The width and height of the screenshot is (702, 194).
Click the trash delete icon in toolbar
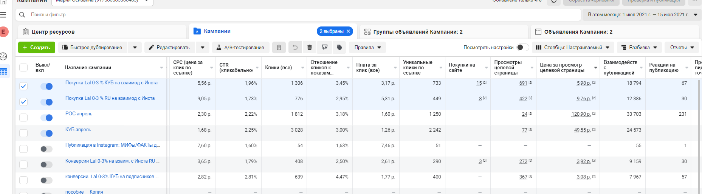[x=310, y=48]
